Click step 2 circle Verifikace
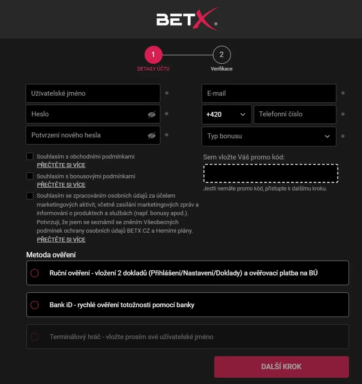The image size is (362, 384). pos(221,54)
